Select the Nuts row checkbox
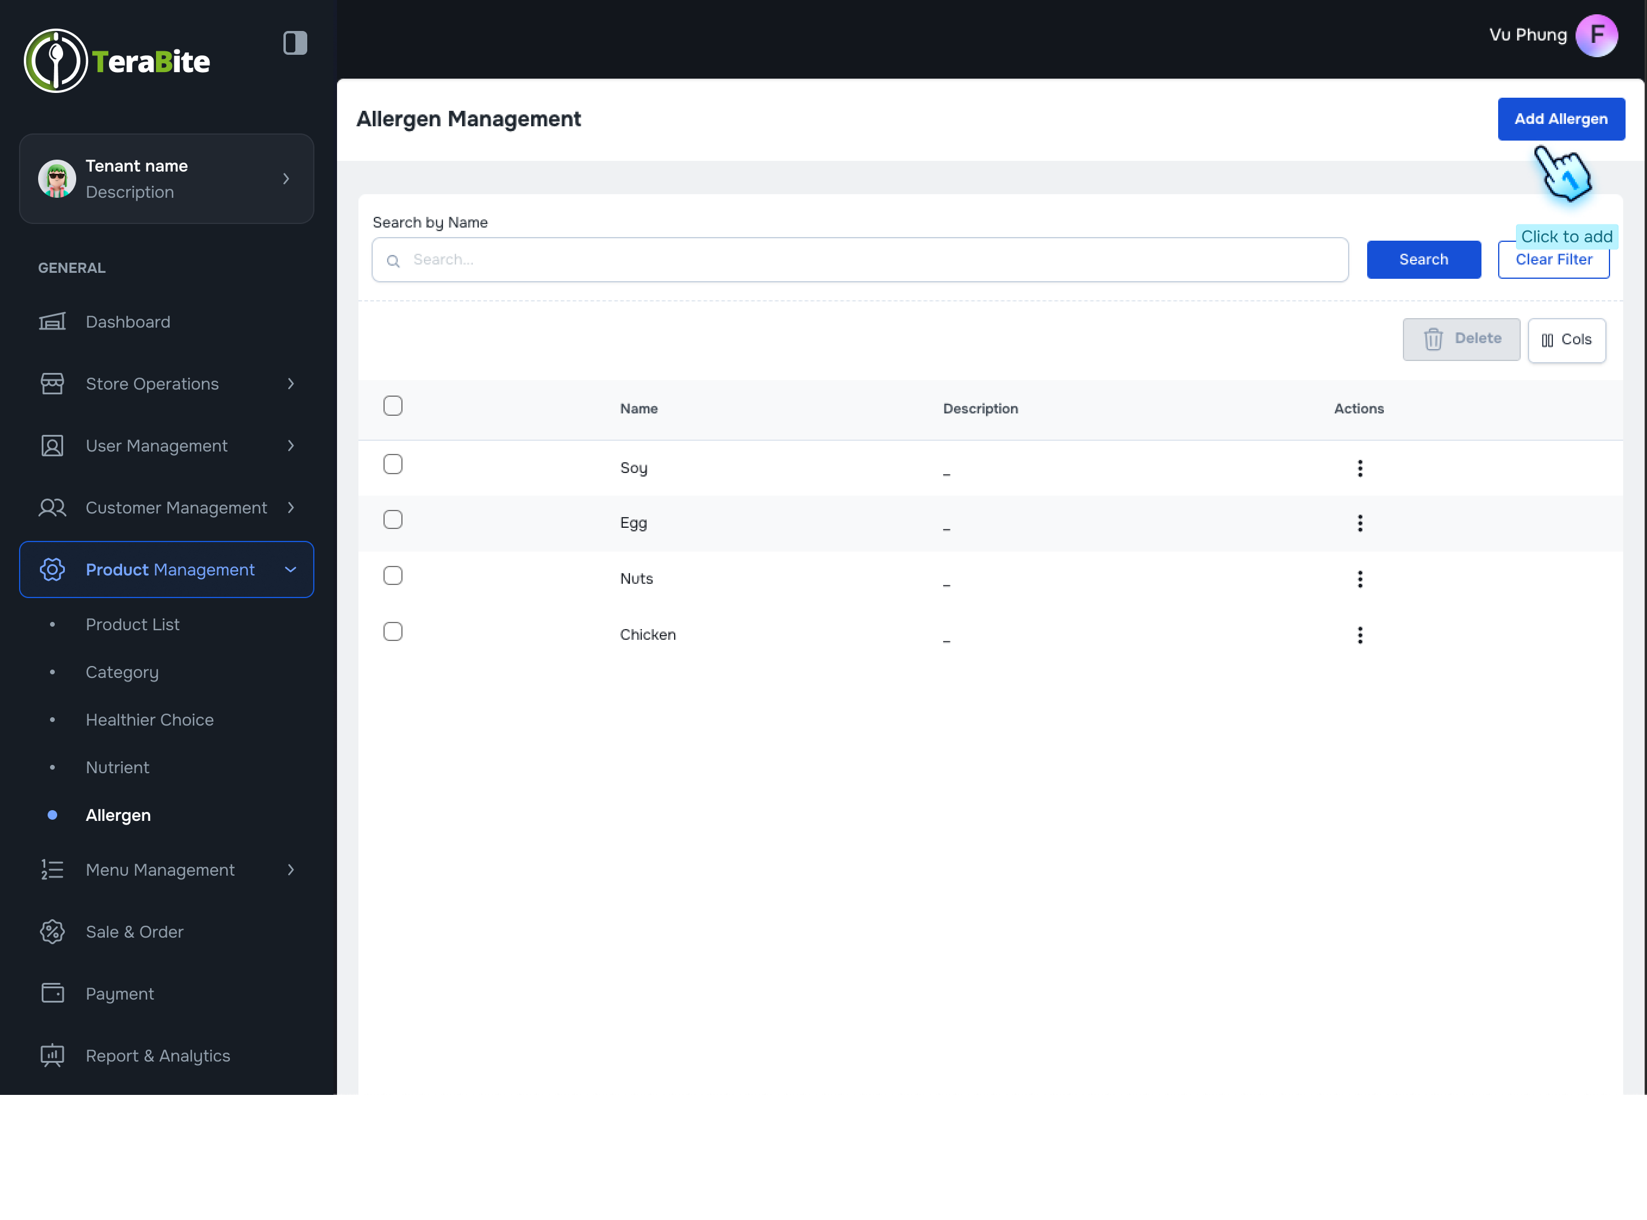Viewport: 1647px width, 1220px height. tap(393, 576)
